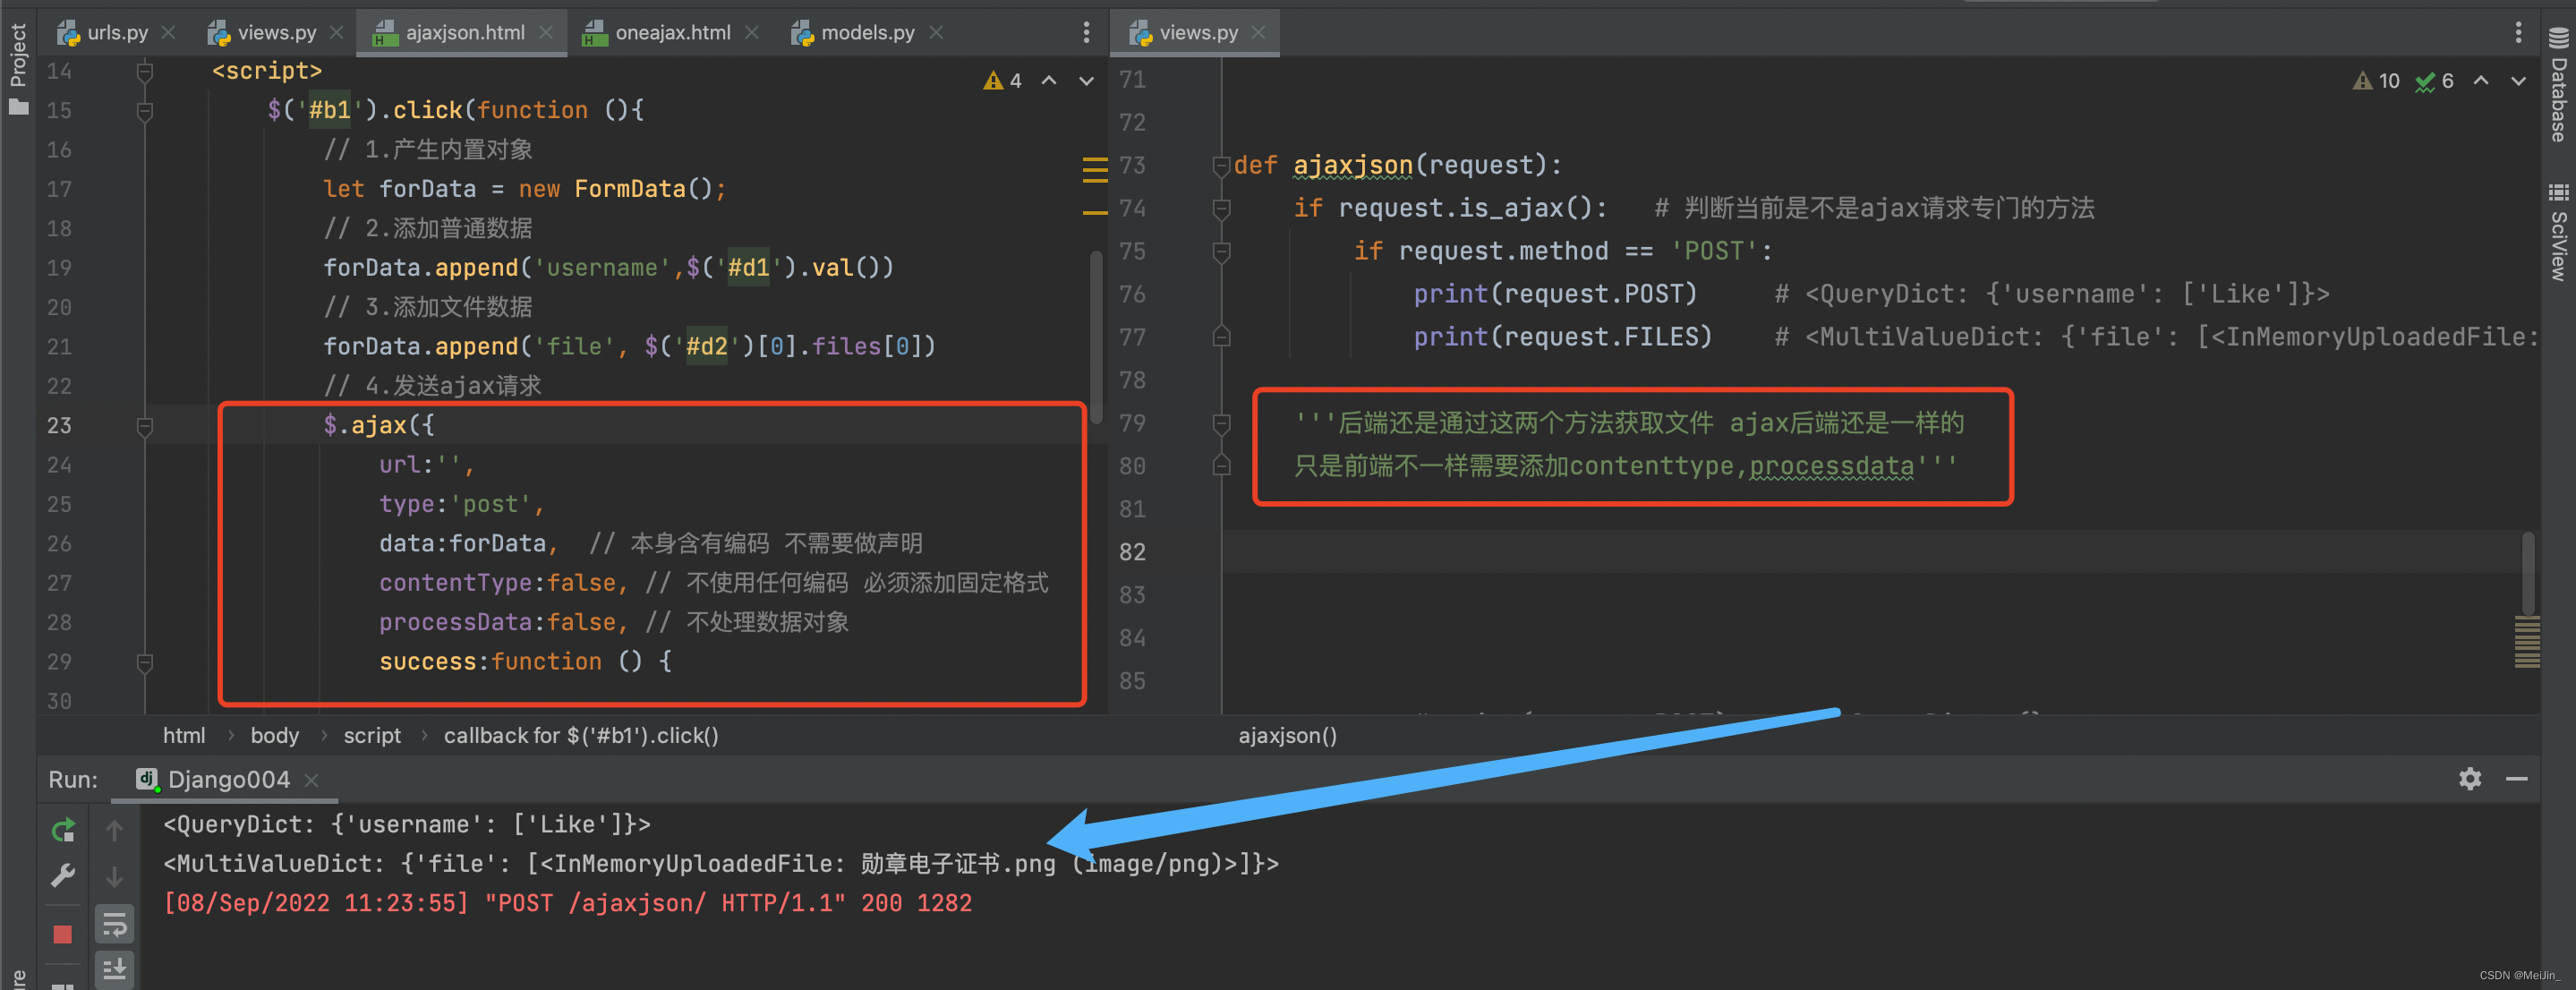2576x990 pixels.
Task: Click html in the breadcrumb bar
Action: pyautogui.click(x=184, y=735)
